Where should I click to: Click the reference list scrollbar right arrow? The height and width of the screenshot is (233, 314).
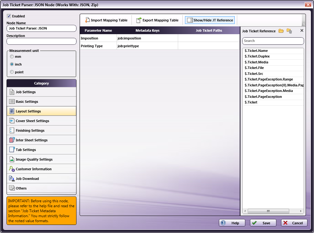301,211
